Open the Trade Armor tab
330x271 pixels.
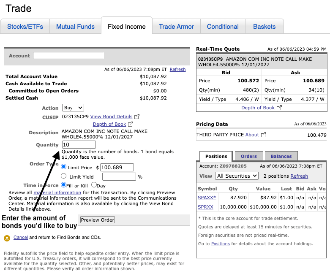point(176,27)
